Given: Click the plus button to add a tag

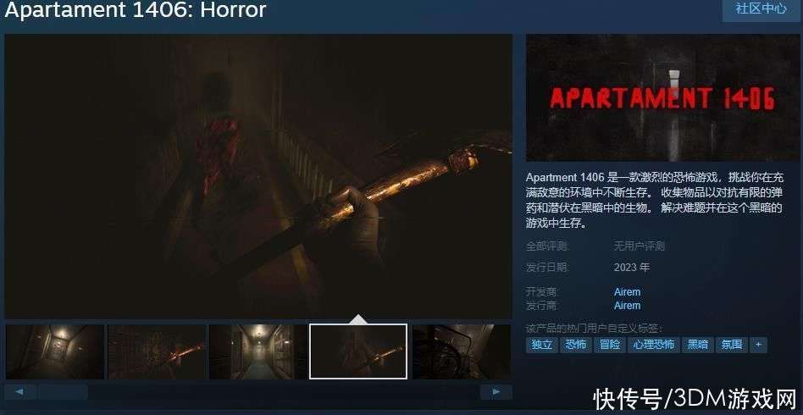Looking at the screenshot, I should (758, 345).
